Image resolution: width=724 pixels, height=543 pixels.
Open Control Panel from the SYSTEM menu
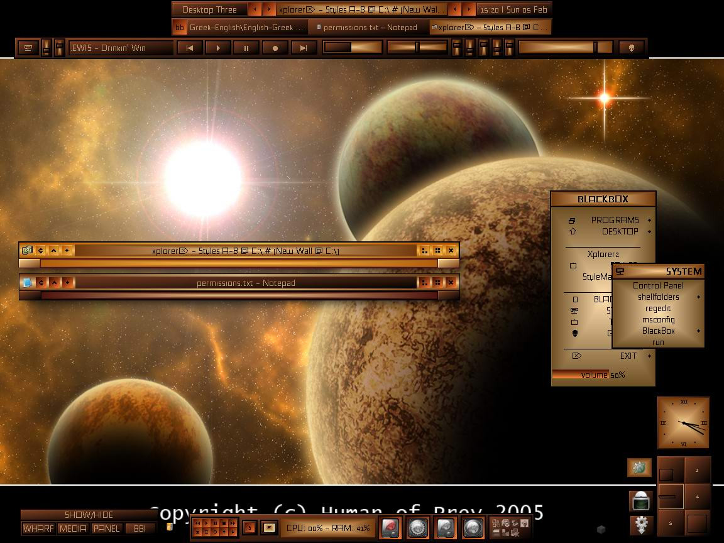658,285
